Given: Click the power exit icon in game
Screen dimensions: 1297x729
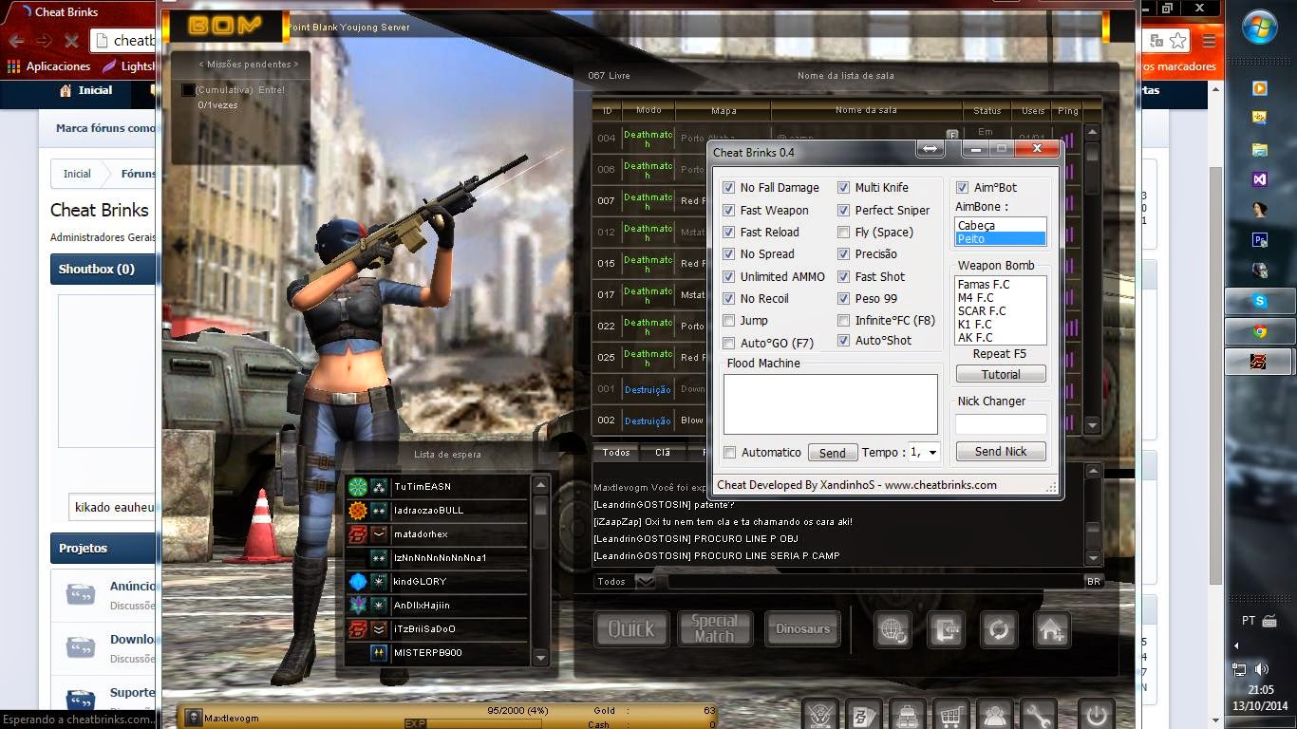Looking at the screenshot, I should tap(1097, 714).
